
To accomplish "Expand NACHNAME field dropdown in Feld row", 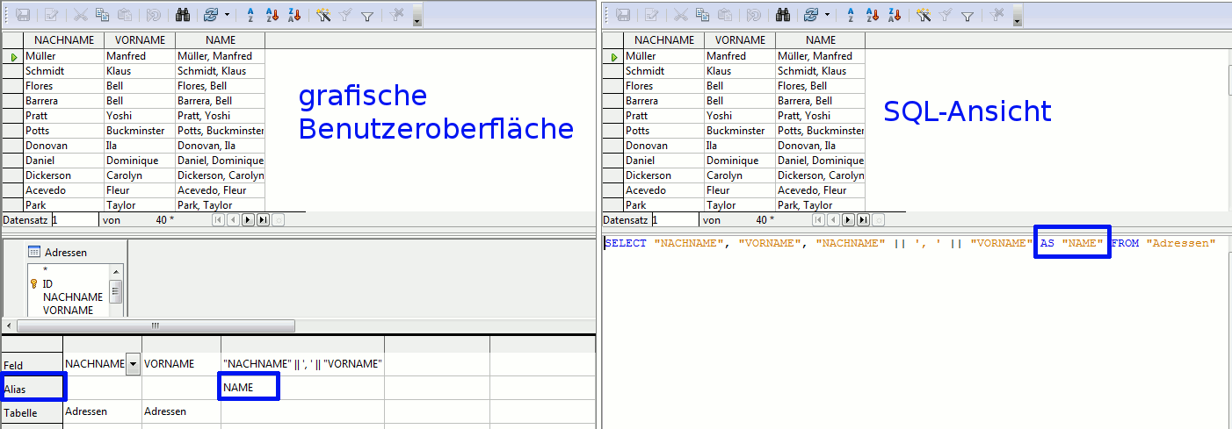I will point(133,363).
